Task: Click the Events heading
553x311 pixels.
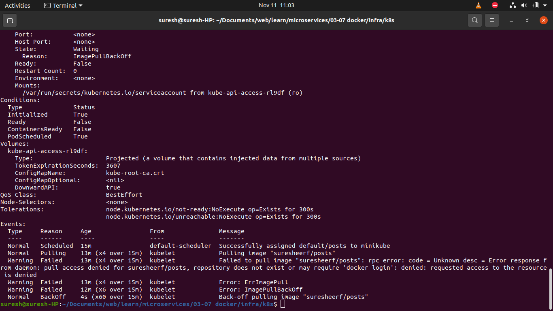Action: (13, 224)
